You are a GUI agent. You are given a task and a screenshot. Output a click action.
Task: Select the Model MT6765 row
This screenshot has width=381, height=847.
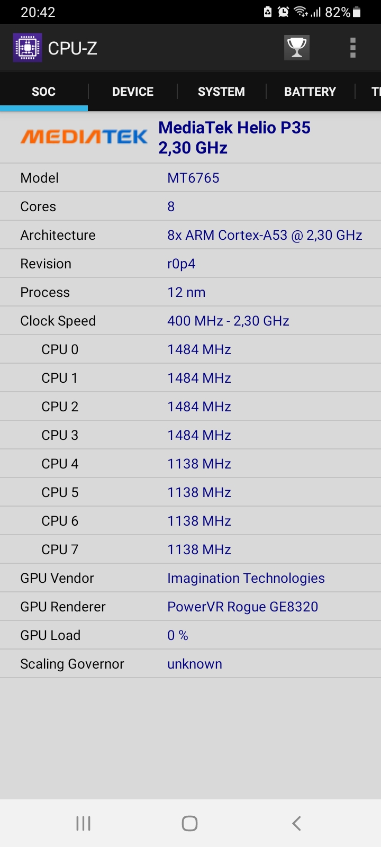190,178
